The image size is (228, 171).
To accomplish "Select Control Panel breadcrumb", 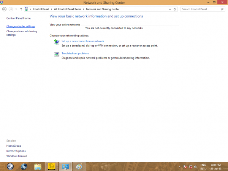I will click(41, 9).
